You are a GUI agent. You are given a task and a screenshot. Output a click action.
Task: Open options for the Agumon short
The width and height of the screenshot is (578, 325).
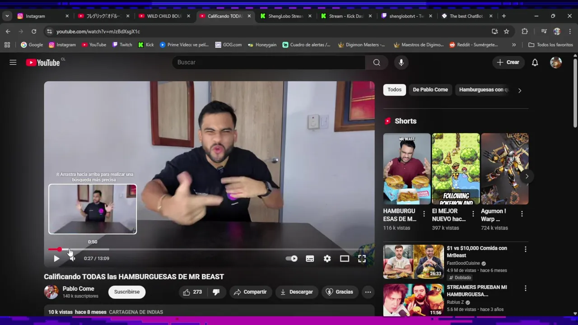pyautogui.click(x=522, y=214)
